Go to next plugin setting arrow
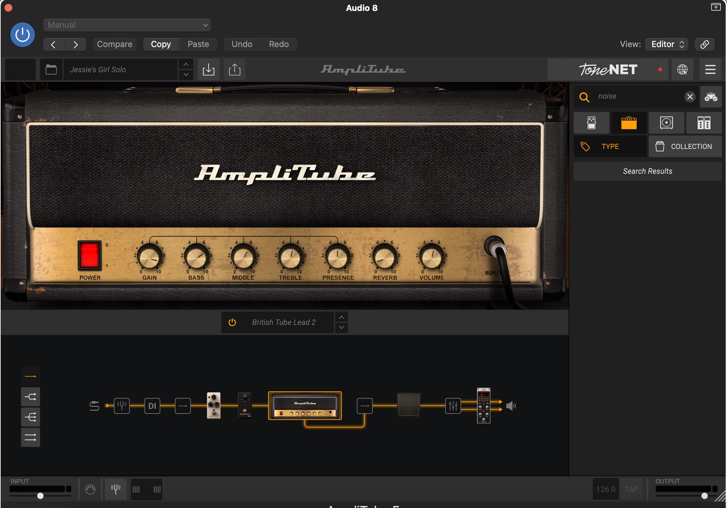The height and width of the screenshot is (508, 727). 75,44
